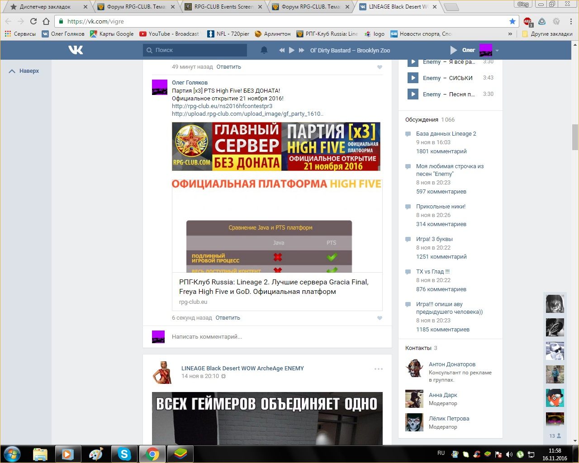The width and height of the screenshot is (579, 463).
Task: Open Skype from the taskbar
Action: (124, 454)
